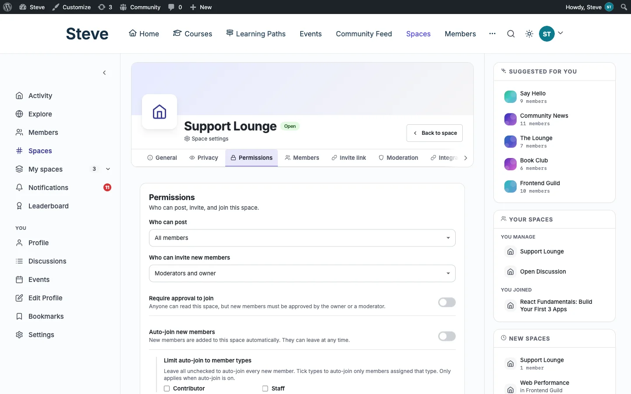The image size is (631, 394).
Task: Open Activity in the sidebar
Action: point(64,95)
